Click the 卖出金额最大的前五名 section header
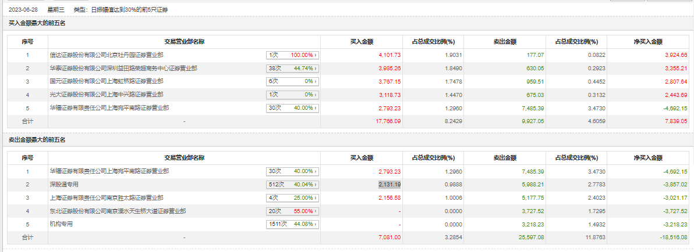694x252 pixels. (x=37, y=140)
